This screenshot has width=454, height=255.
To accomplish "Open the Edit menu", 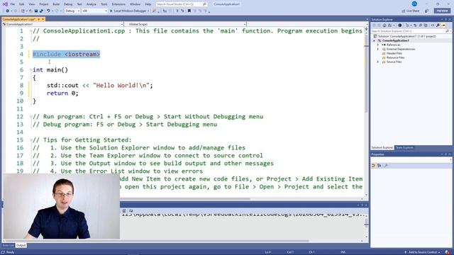I will coord(22,4).
